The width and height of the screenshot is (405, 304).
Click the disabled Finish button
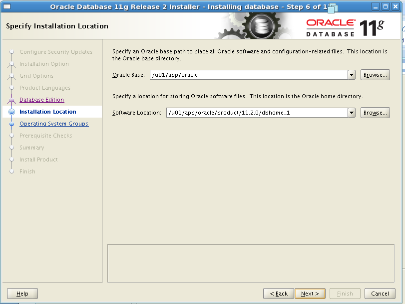click(345, 294)
